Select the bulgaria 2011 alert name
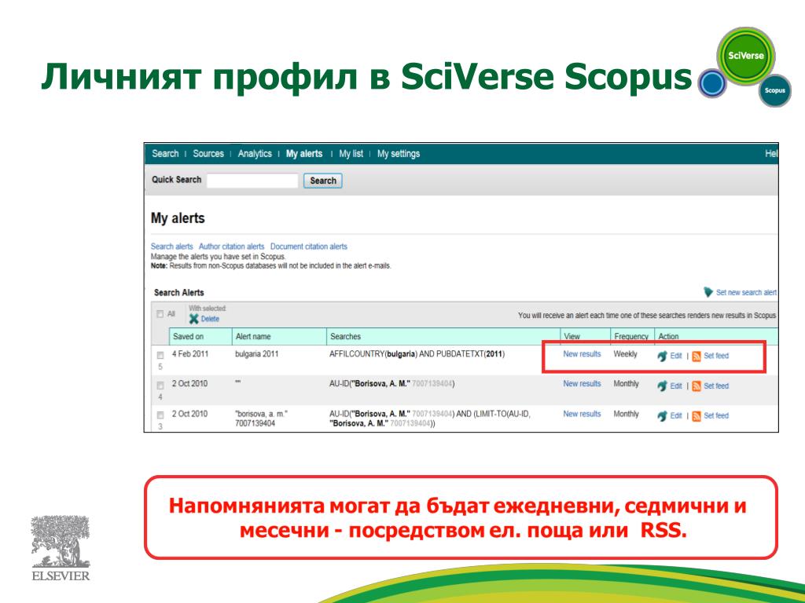This screenshot has width=805, height=603. coord(257,354)
